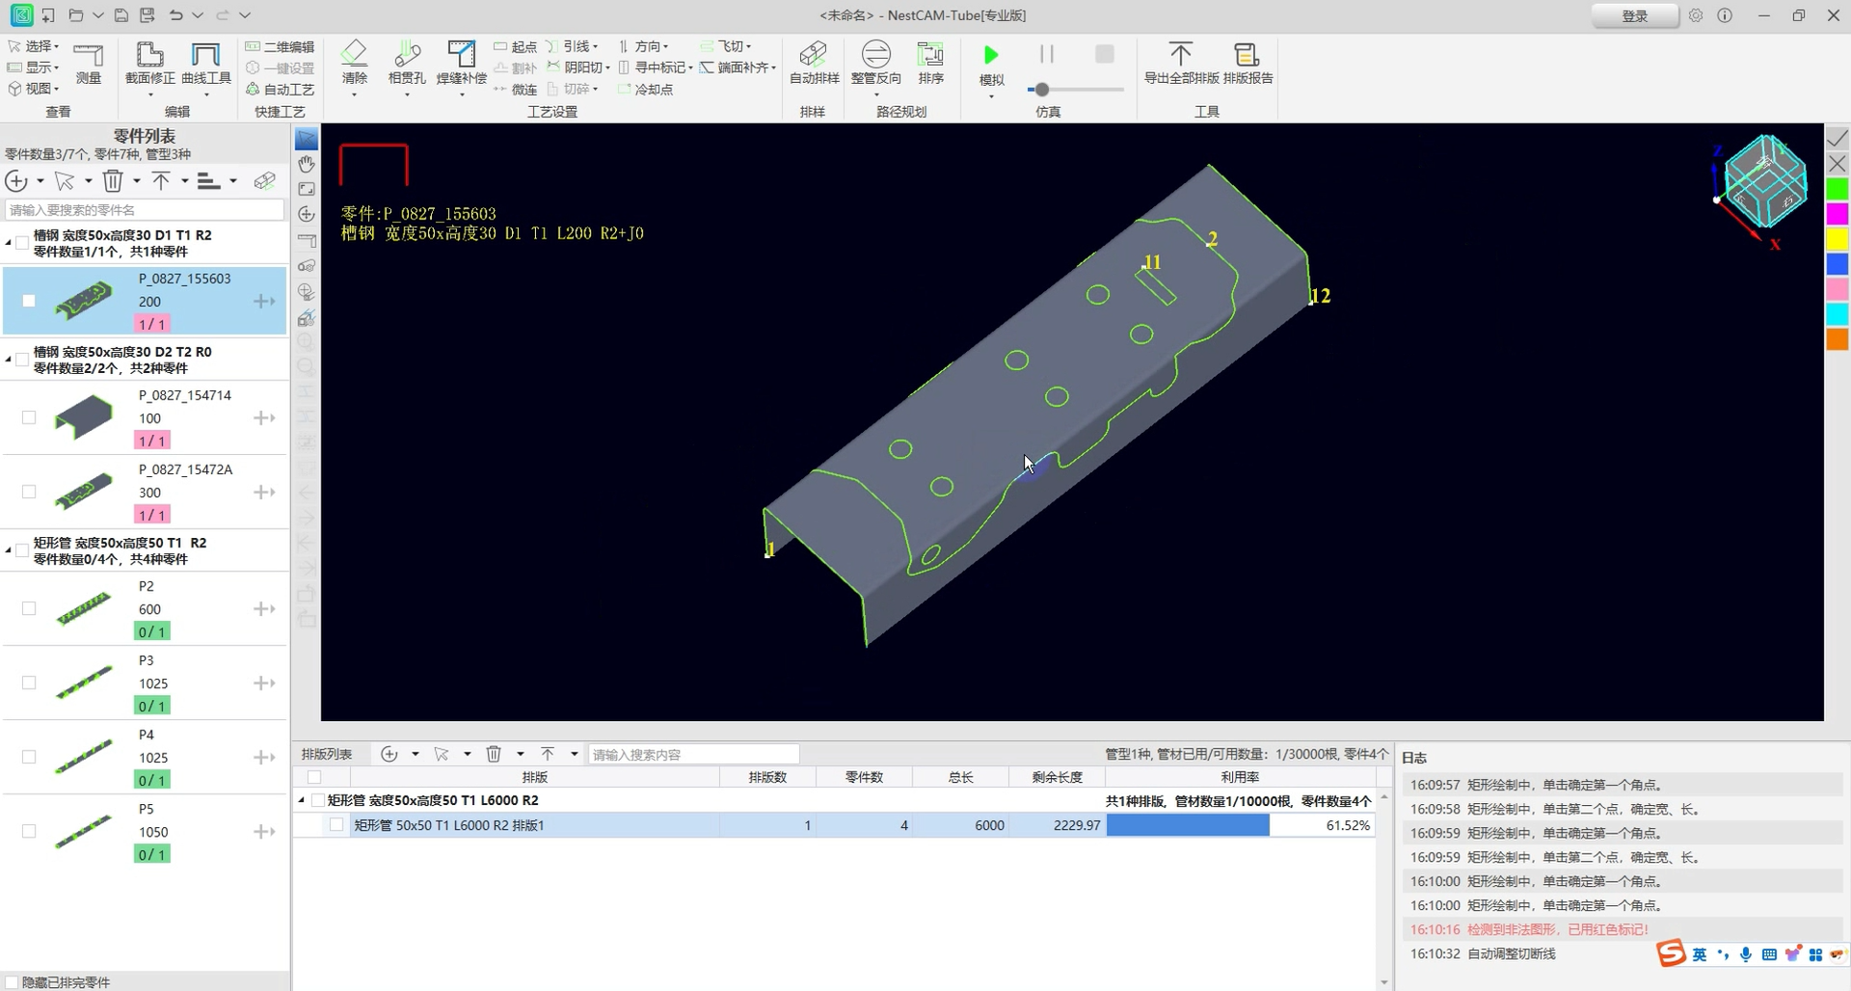Image resolution: width=1851 pixels, height=991 pixels.
Task: Pick the magenta color swatch on right sidebar
Action: (1838, 214)
